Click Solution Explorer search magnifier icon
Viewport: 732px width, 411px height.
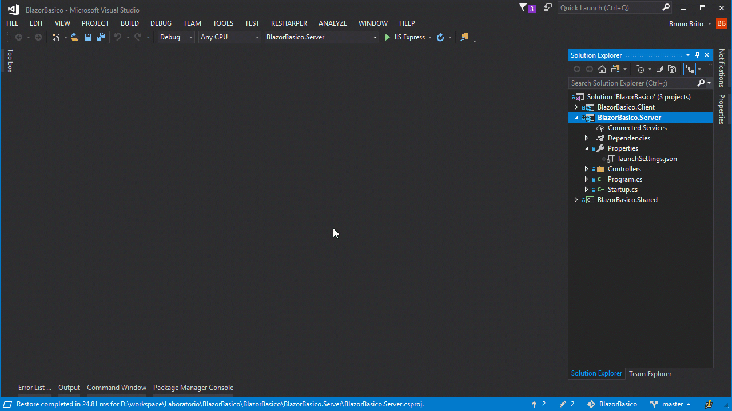[701, 83]
